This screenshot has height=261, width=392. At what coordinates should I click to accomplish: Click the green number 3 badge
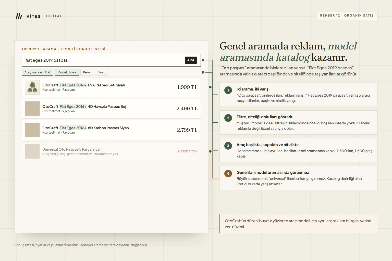click(228, 146)
